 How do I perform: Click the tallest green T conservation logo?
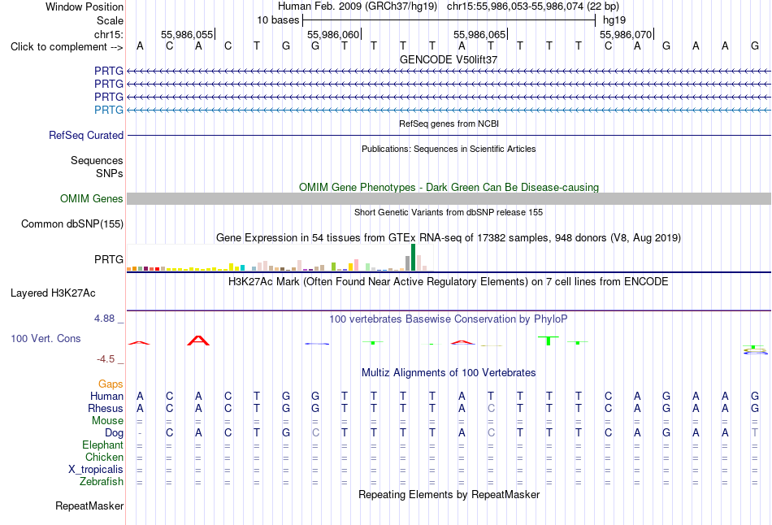tap(549, 341)
